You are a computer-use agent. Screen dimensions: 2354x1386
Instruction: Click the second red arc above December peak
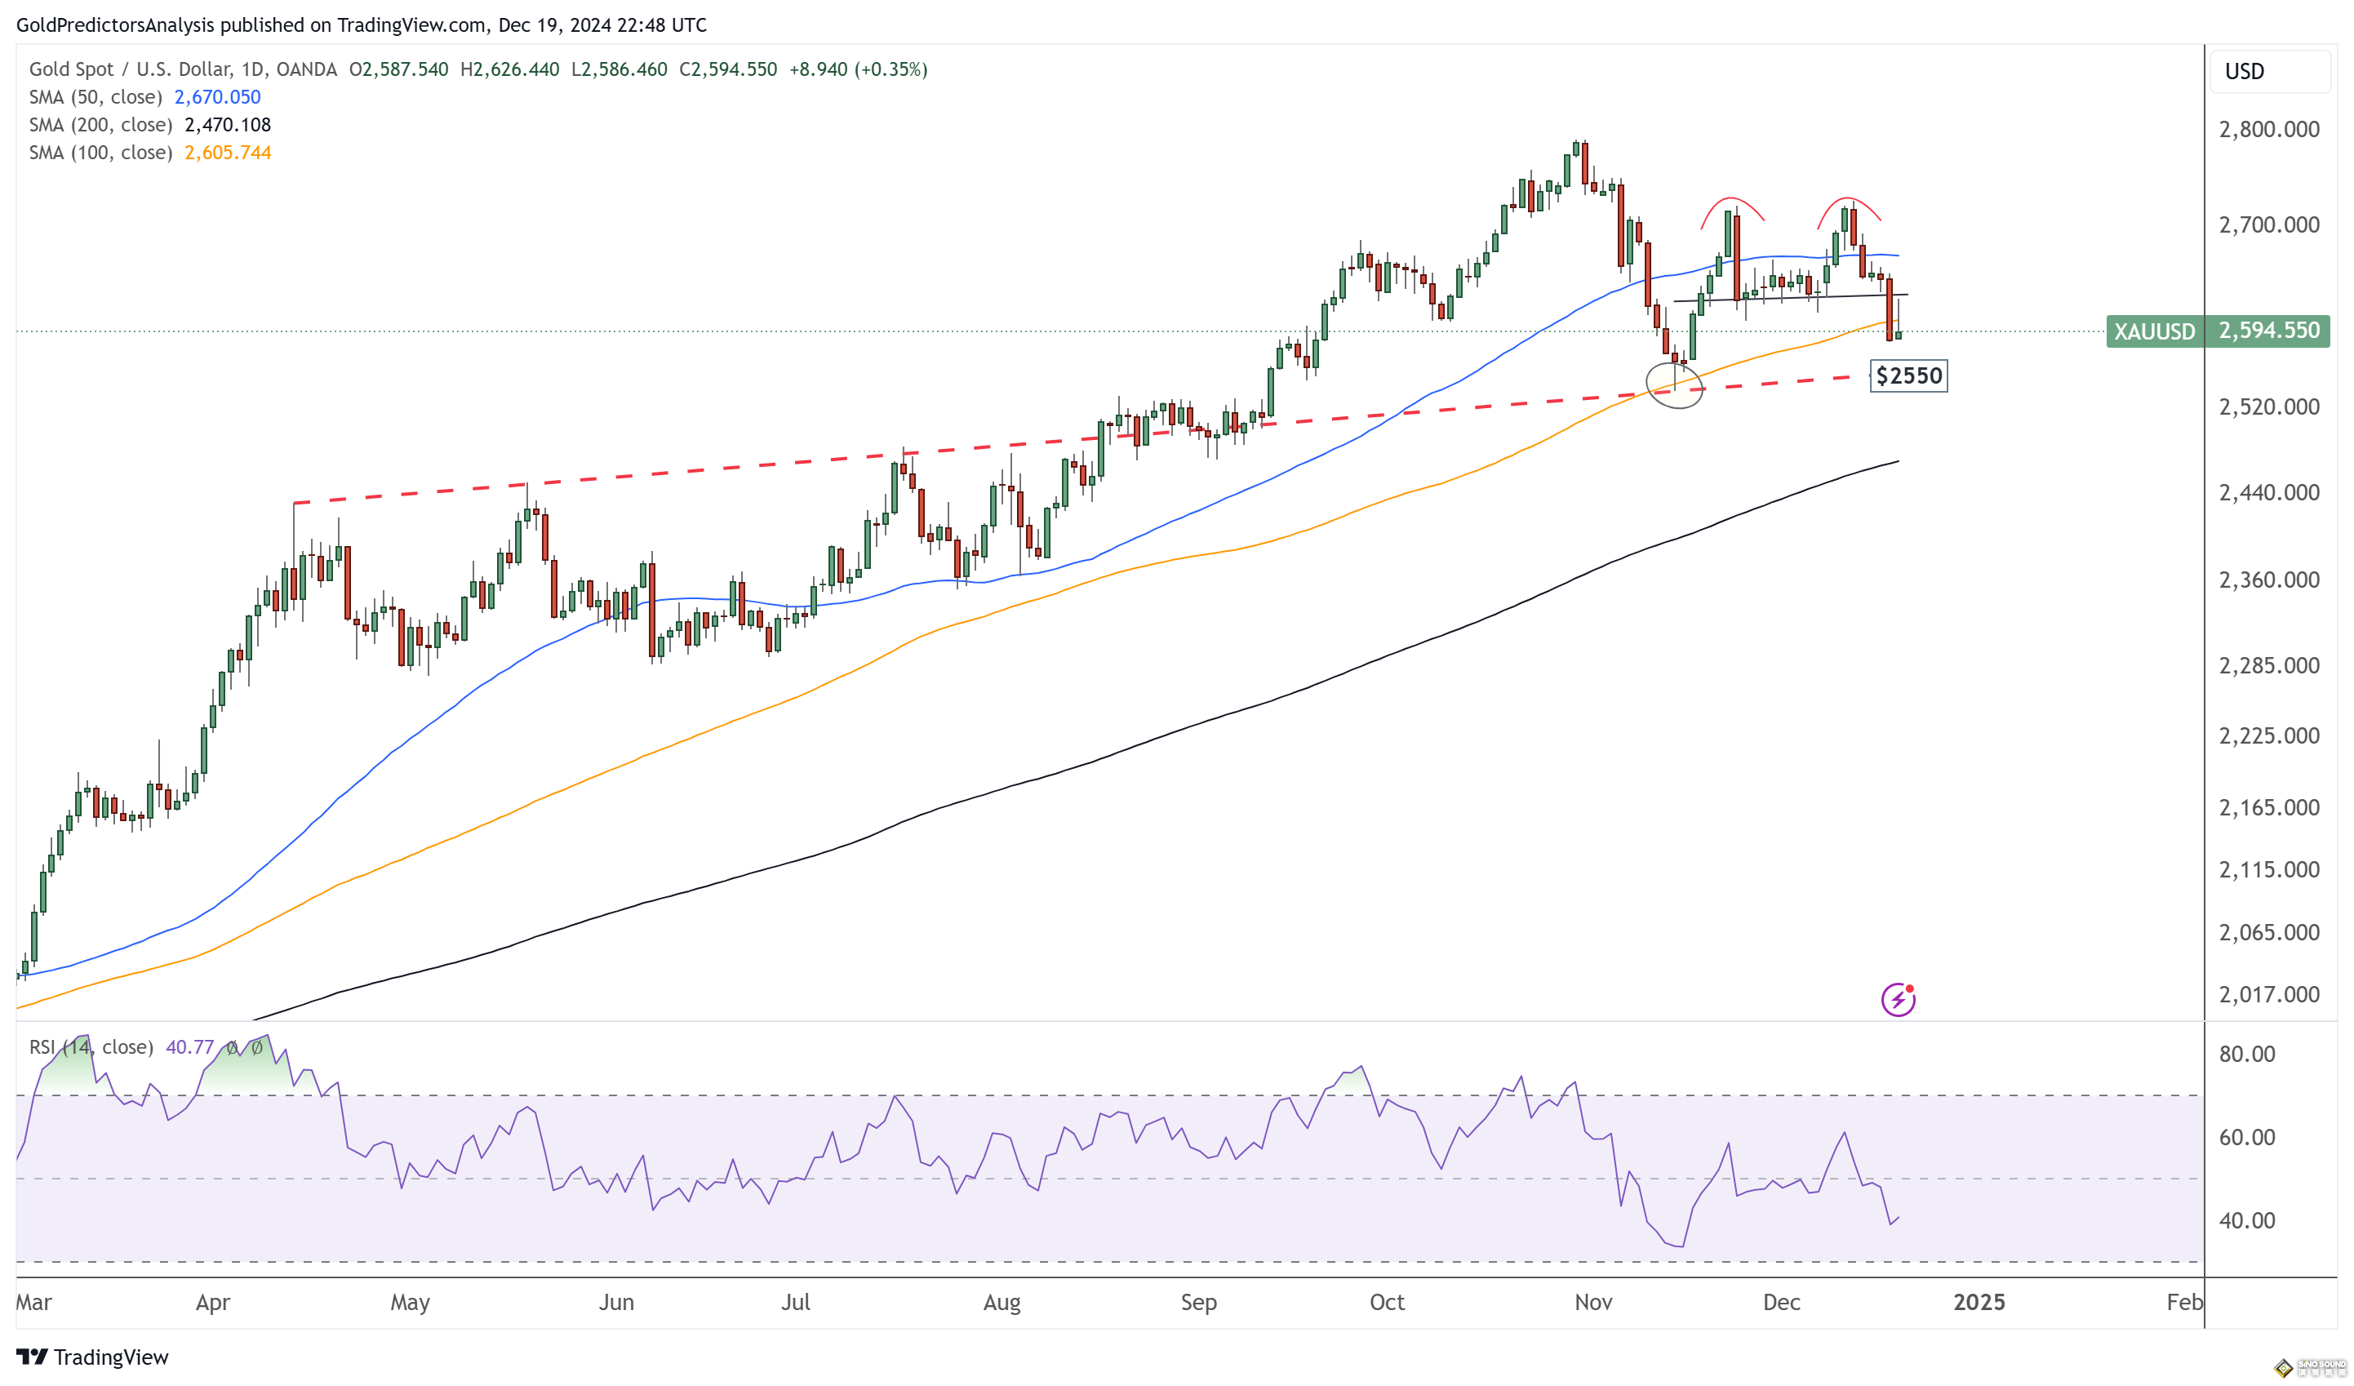(x=1849, y=212)
